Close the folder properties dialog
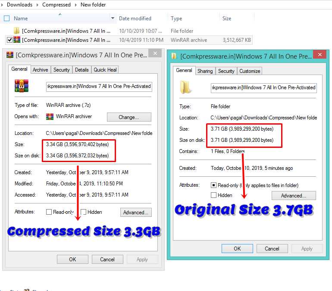The height and width of the screenshot is (291, 332). coord(320,55)
